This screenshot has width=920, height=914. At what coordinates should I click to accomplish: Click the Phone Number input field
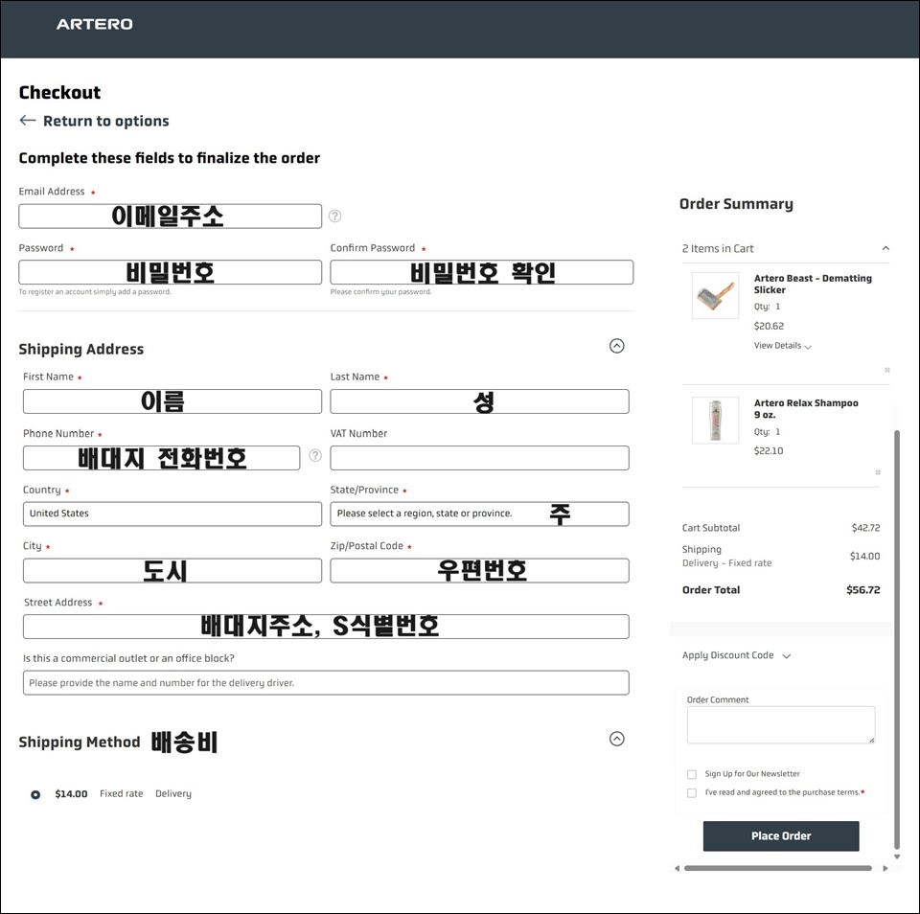coord(161,458)
